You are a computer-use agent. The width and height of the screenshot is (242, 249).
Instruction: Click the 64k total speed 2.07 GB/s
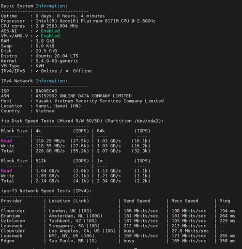pos(109,151)
